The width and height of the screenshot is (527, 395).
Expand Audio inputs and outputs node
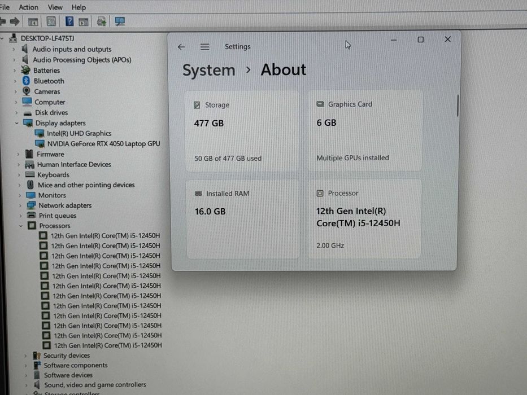click(14, 50)
